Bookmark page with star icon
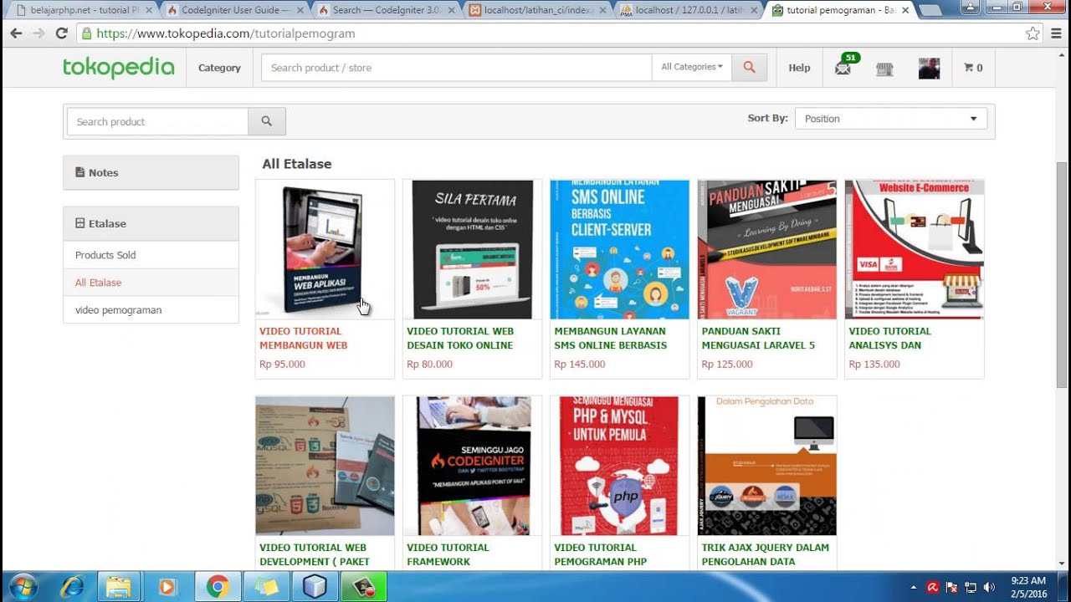This screenshot has height=602, width=1071. point(1033,33)
